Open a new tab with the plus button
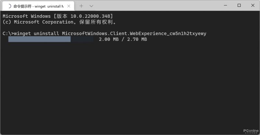Screen dimensions: 260x135 click(x=81, y=6)
